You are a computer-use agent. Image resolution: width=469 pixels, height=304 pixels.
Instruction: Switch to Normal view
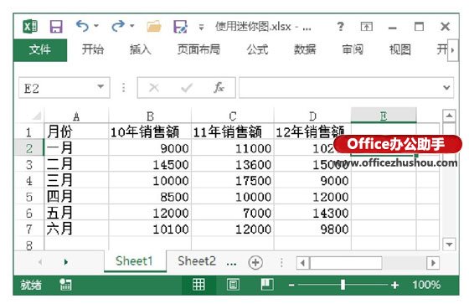198,284
